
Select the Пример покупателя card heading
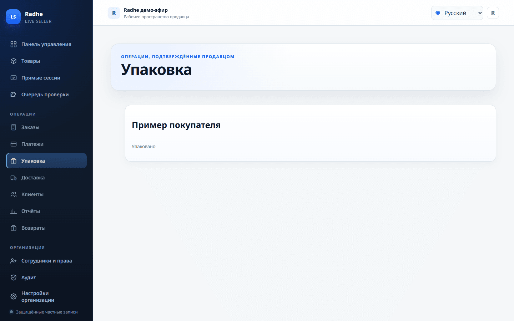(x=176, y=125)
